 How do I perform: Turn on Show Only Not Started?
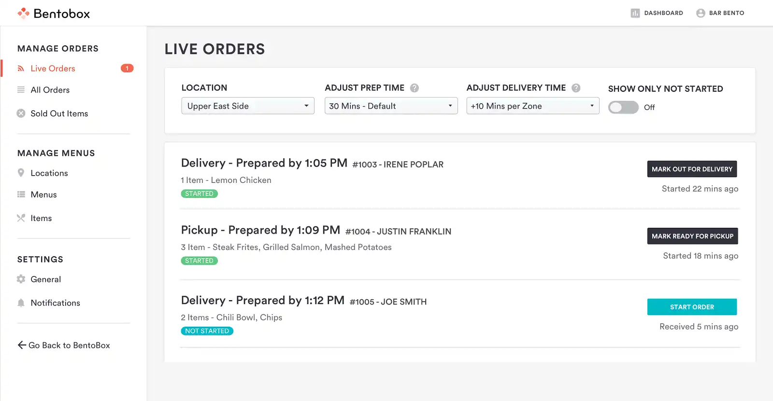pyautogui.click(x=623, y=107)
